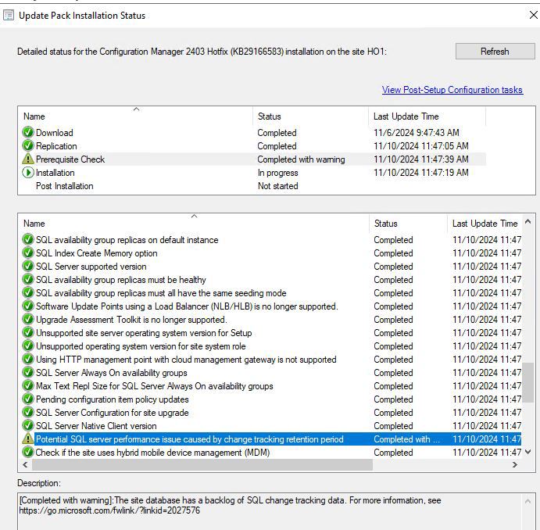Sort upper list by Last Update Time header
The image size is (540, 530).
pos(427,116)
